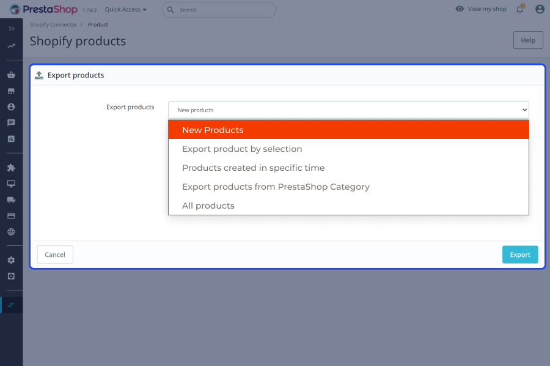Viewport: 550px width, 366px height.
Task: Select Export products from PrestaShop Category
Action: (x=348, y=187)
